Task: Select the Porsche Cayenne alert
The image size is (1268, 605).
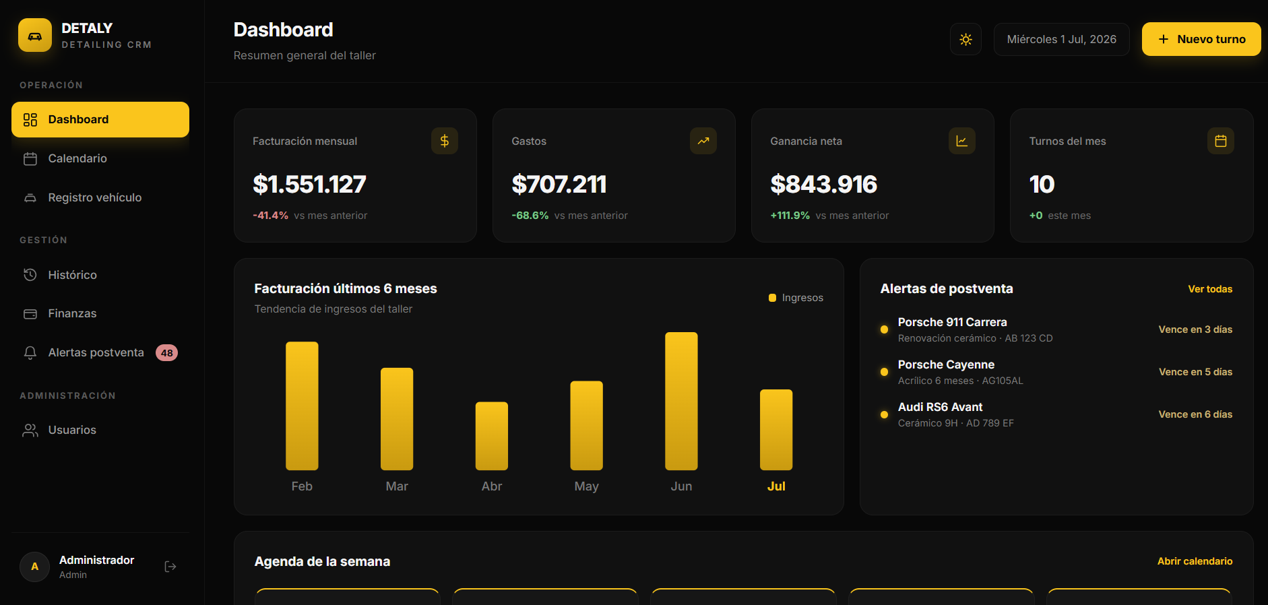Action: pos(1056,372)
